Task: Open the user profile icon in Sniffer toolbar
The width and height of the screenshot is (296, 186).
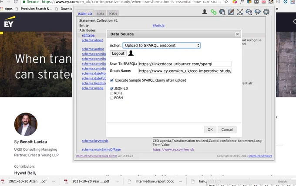Action: [205, 12]
